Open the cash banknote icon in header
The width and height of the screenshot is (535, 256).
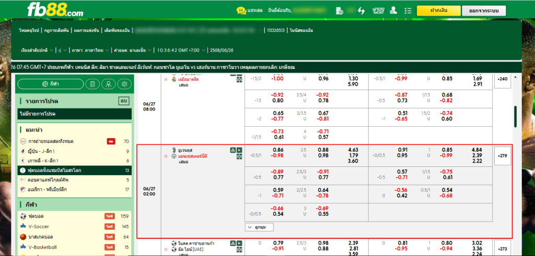377,10
